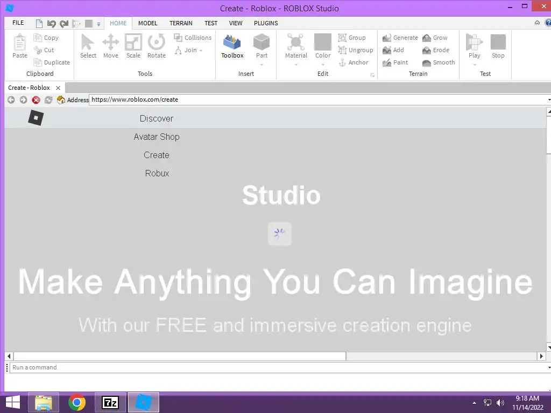Open the Windows Start button
551x413 pixels.
pos(13,402)
